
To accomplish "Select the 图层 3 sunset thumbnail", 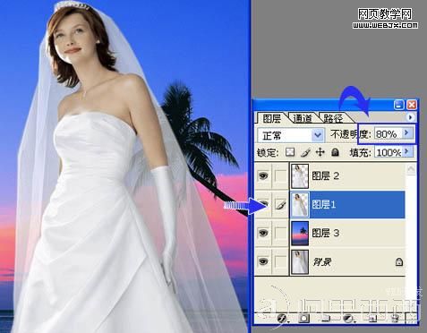I will click(x=300, y=233).
